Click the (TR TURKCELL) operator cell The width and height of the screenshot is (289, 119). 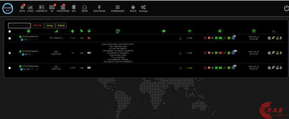[56, 38]
